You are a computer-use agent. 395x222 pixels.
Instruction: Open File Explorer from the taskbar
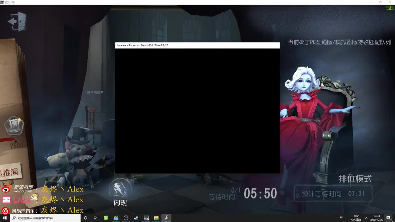click(x=156, y=218)
